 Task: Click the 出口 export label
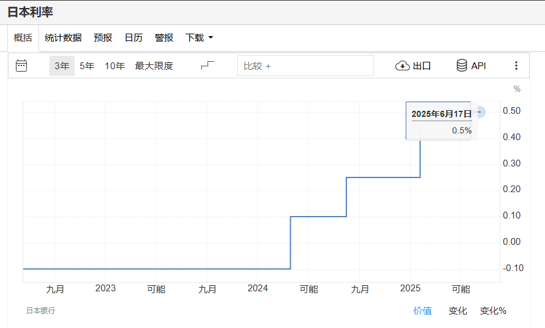(x=422, y=66)
